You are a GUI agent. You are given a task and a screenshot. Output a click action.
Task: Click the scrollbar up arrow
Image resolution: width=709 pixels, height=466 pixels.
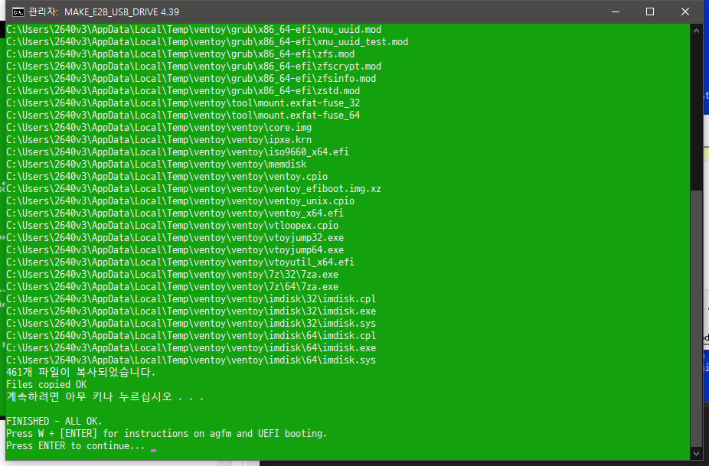click(x=696, y=31)
